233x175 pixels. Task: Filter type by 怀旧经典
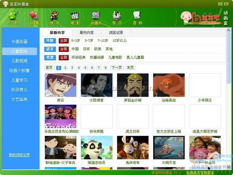pos(79,58)
